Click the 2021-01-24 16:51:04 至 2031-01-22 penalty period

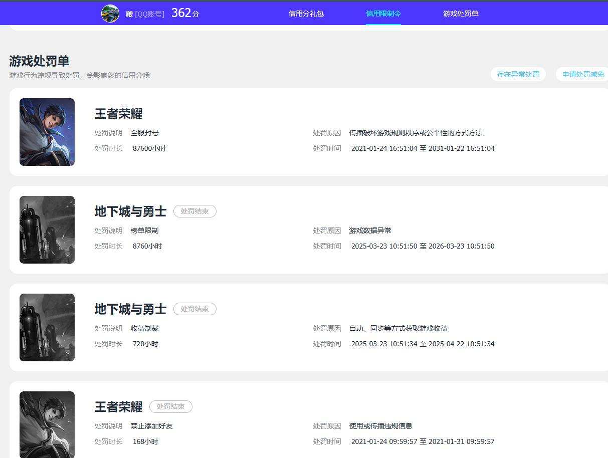coord(423,148)
